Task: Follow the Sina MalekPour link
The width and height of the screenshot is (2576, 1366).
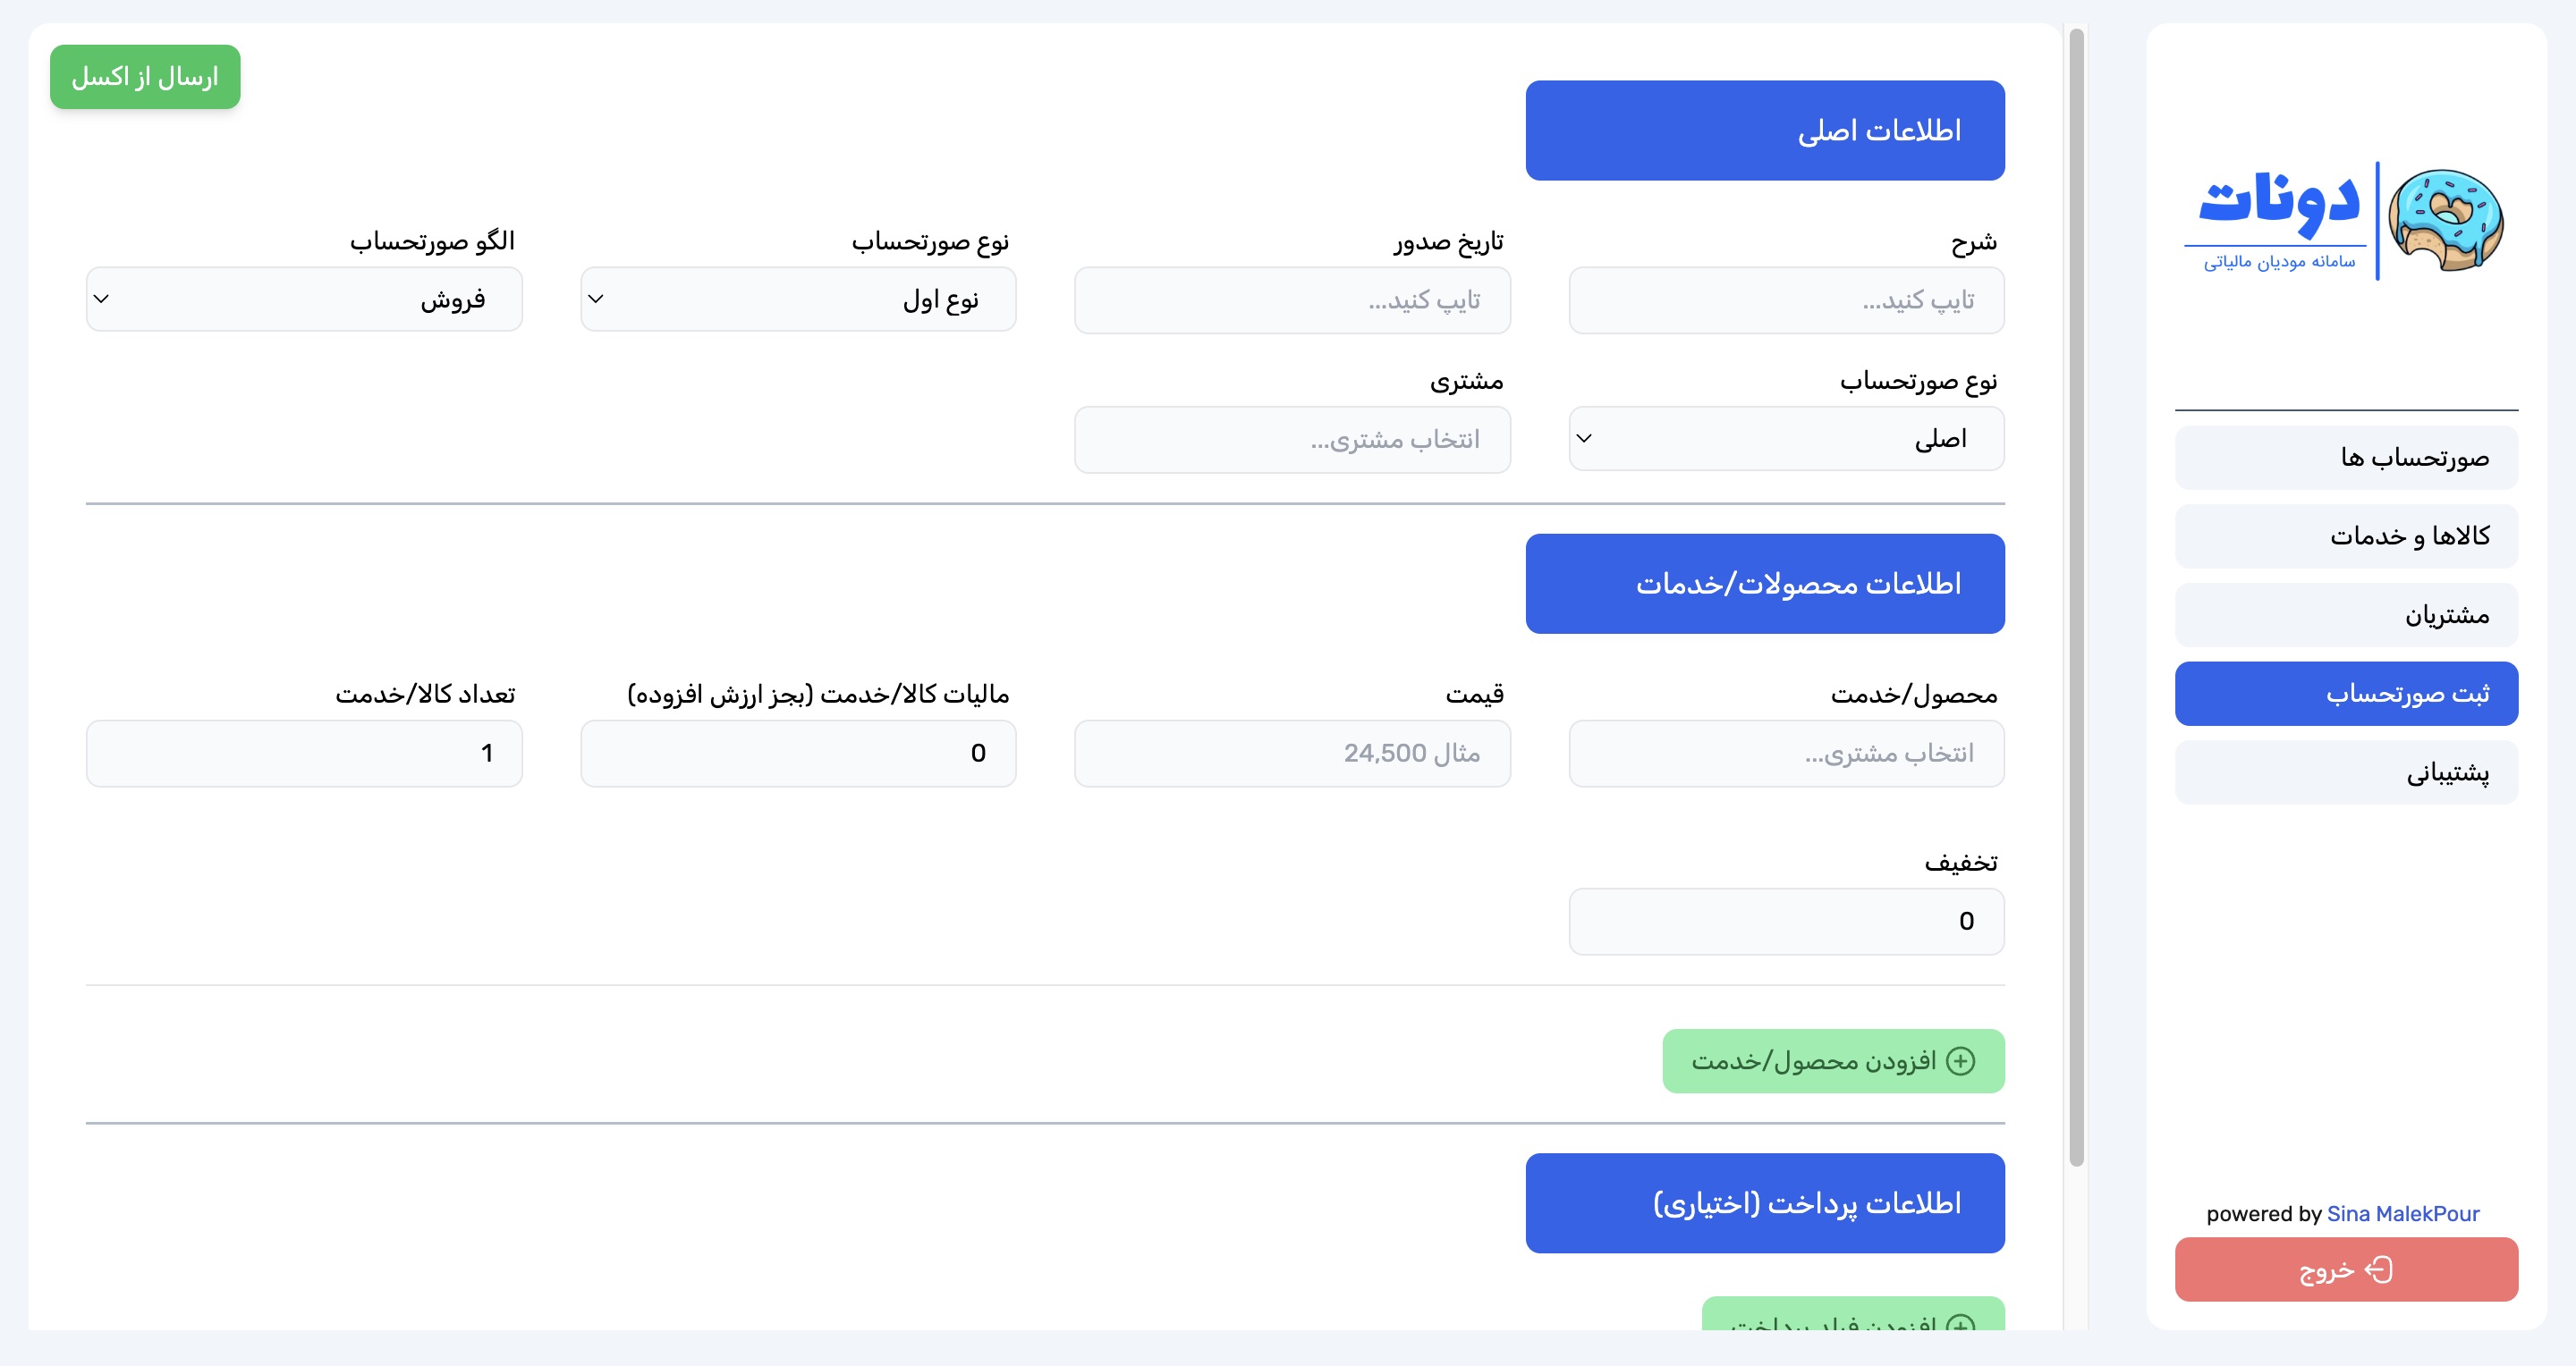Action: [2402, 1213]
